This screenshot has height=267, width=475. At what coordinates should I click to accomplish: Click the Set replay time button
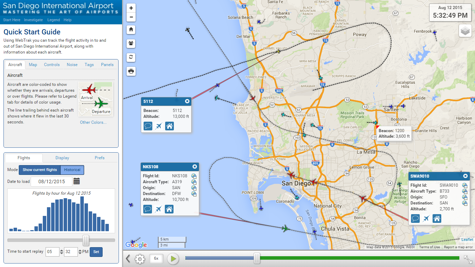point(96,252)
